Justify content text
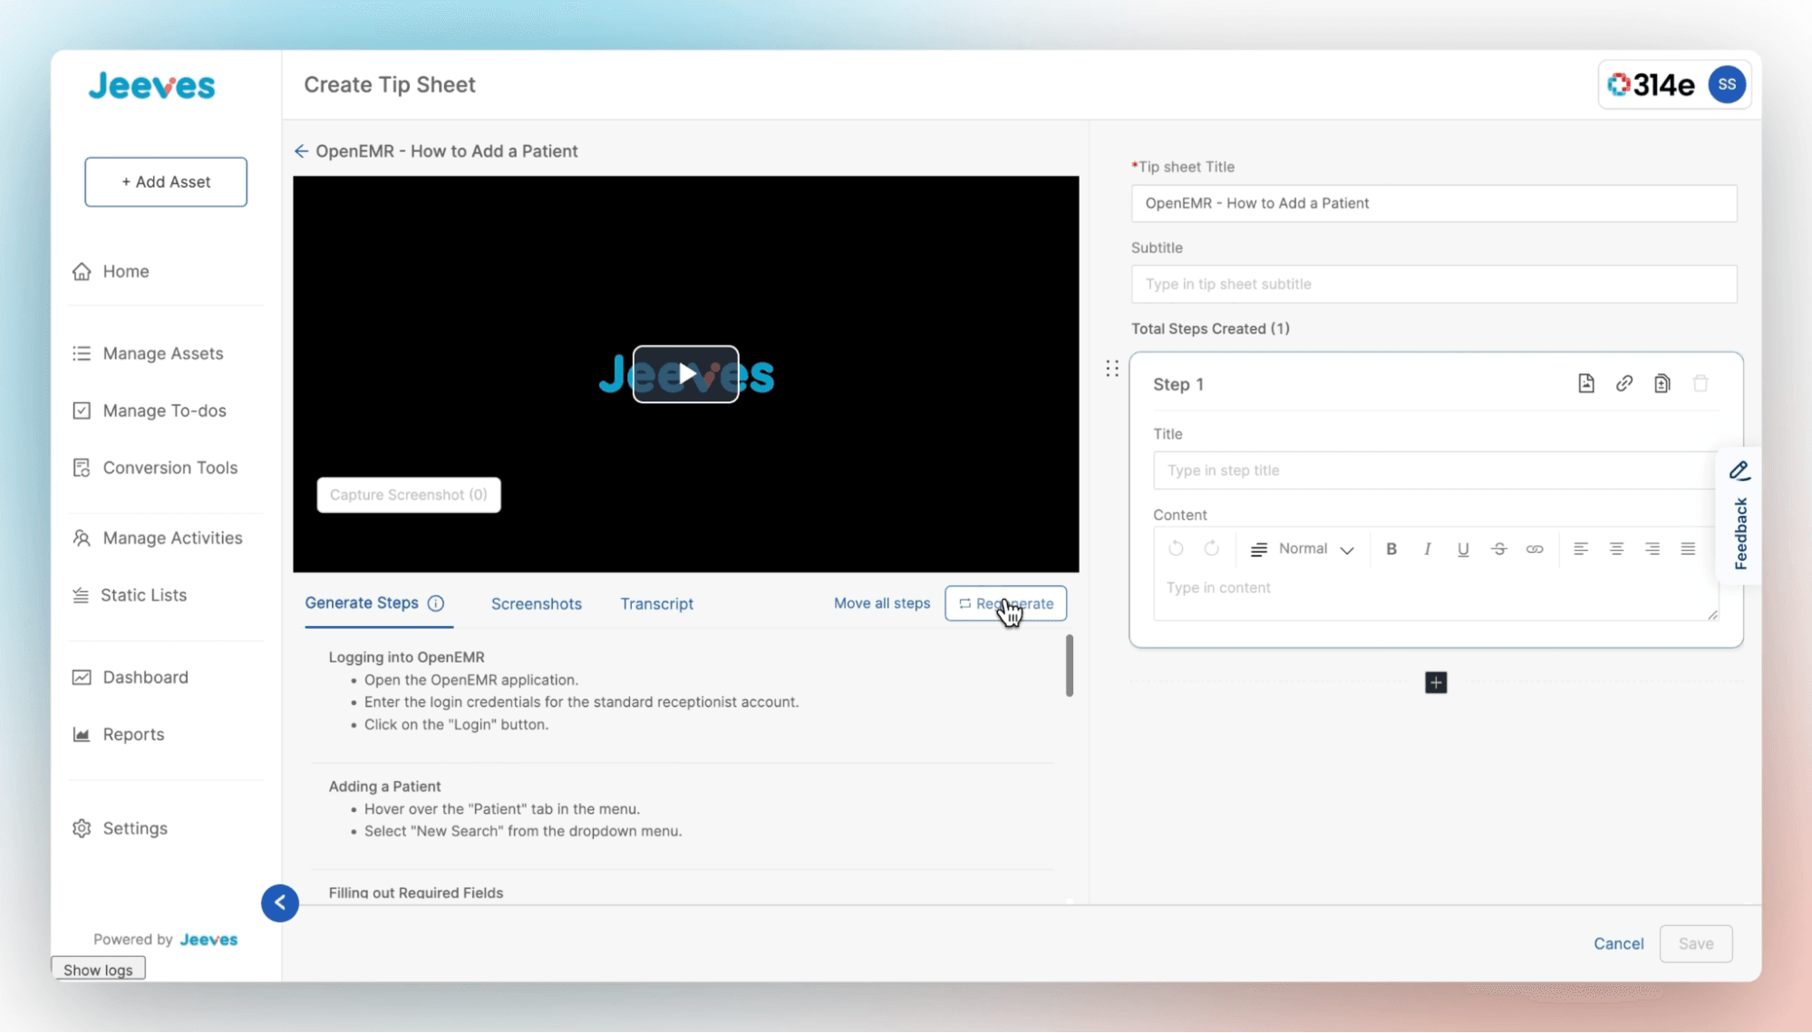Viewport: 1812px width, 1033px height. click(x=1688, y=549)
